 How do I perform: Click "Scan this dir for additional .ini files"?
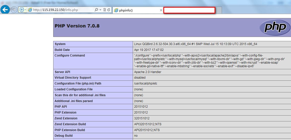[80, 95]
